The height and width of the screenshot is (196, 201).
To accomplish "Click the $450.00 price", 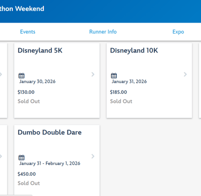I will pos(27,174).
